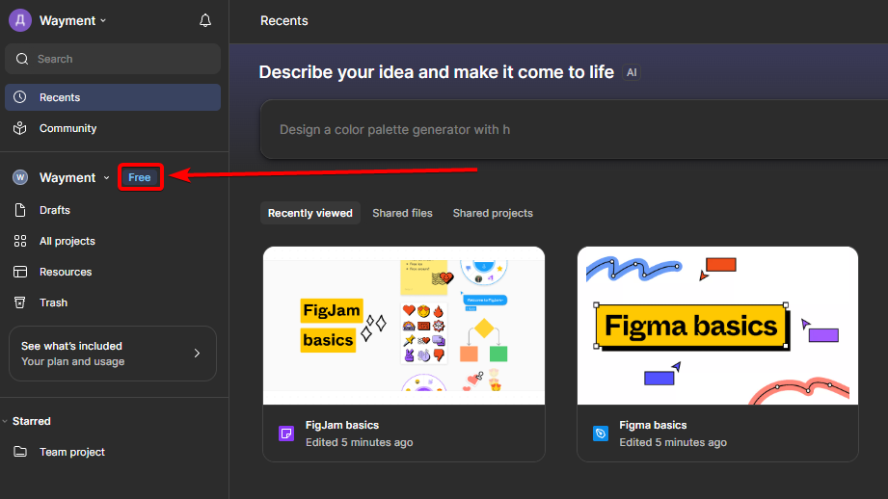Click the FigJam basics file name
The width and height of the screenshot is (888, 499).
pyautogui.click(x=342, y=425)
